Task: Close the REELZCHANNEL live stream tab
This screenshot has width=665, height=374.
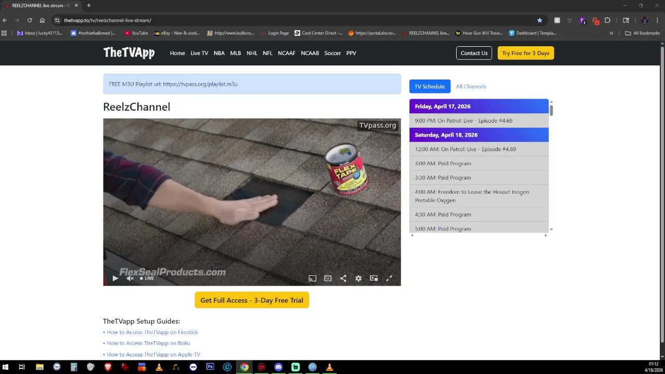Action: [x=76, y=6]
